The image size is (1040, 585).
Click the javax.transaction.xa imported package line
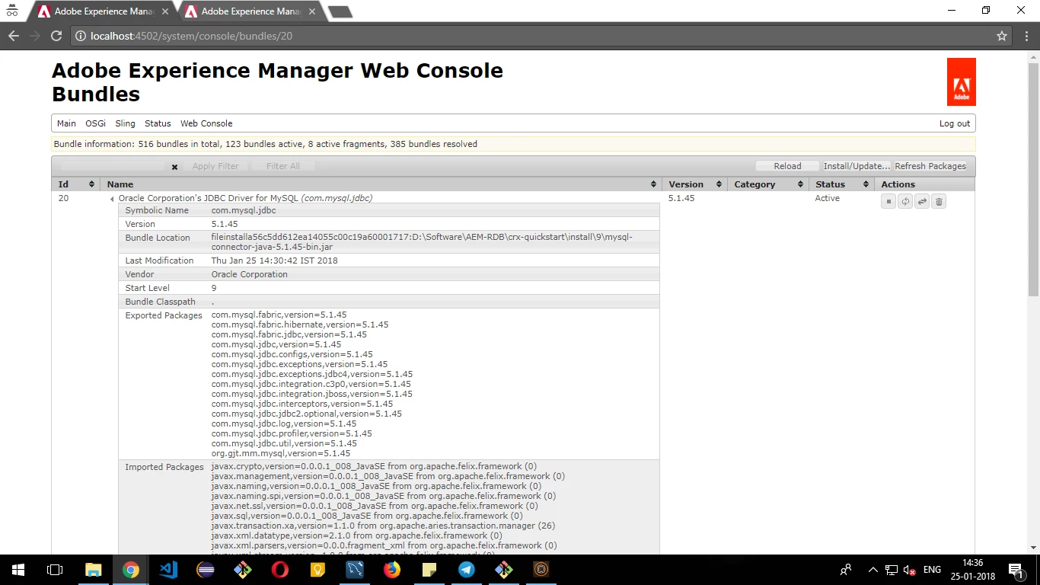[383, 526]
